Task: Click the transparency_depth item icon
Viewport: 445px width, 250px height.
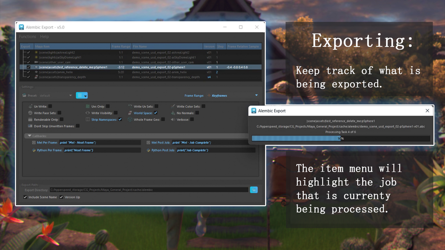Action: pos(36,77)
